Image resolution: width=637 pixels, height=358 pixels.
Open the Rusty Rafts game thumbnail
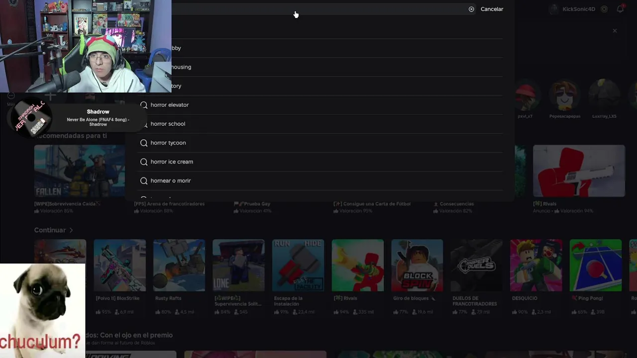tap(179, 266)
